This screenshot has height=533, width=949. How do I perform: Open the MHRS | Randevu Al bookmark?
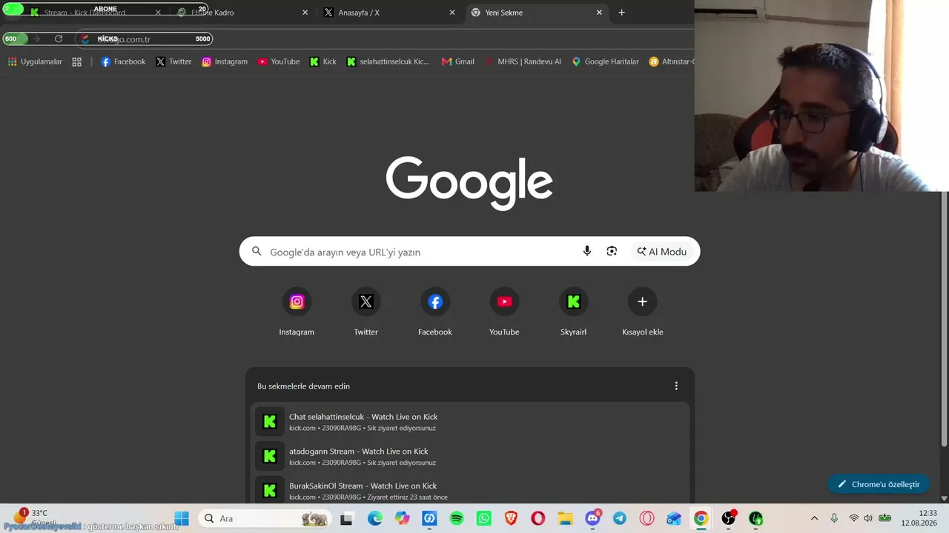click(523, 61)
